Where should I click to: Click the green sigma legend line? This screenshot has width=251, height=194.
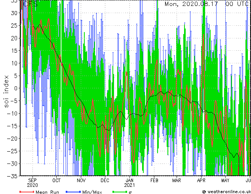coord(120,192)
